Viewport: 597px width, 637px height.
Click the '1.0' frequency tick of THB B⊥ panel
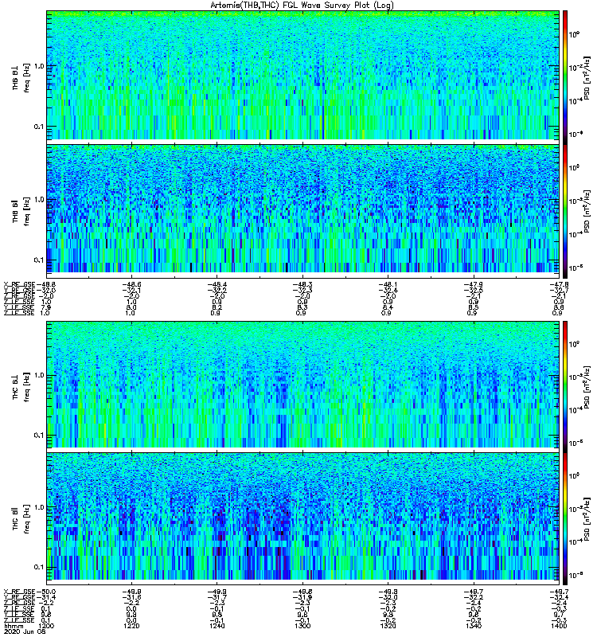click(x=39, y=66)
